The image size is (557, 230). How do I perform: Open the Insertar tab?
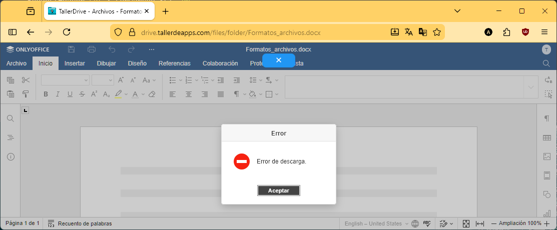coord(75,63)
